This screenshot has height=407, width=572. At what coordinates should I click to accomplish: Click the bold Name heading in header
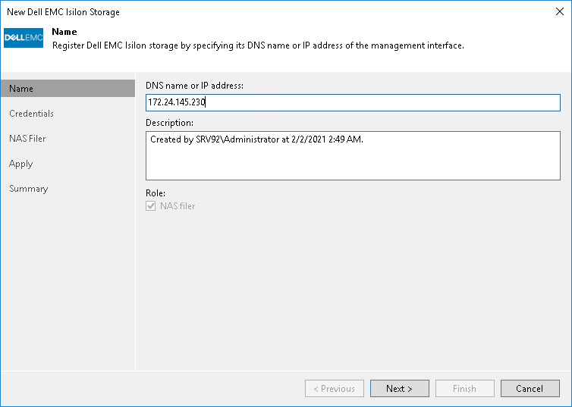coord(64,32)
